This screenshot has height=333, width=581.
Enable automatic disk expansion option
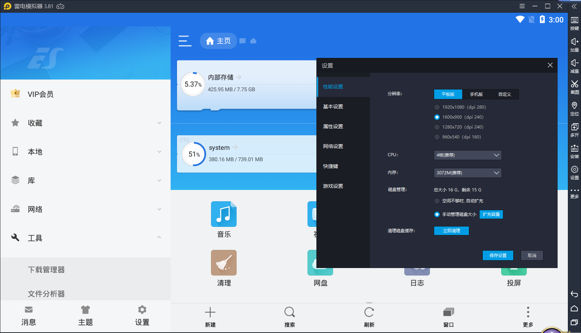pos(437,201)
